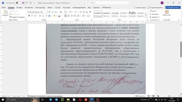This screenshot has height=102, width=182.
Task: Switch to the Design (Конструктор) tab
Action: [40, 8]
